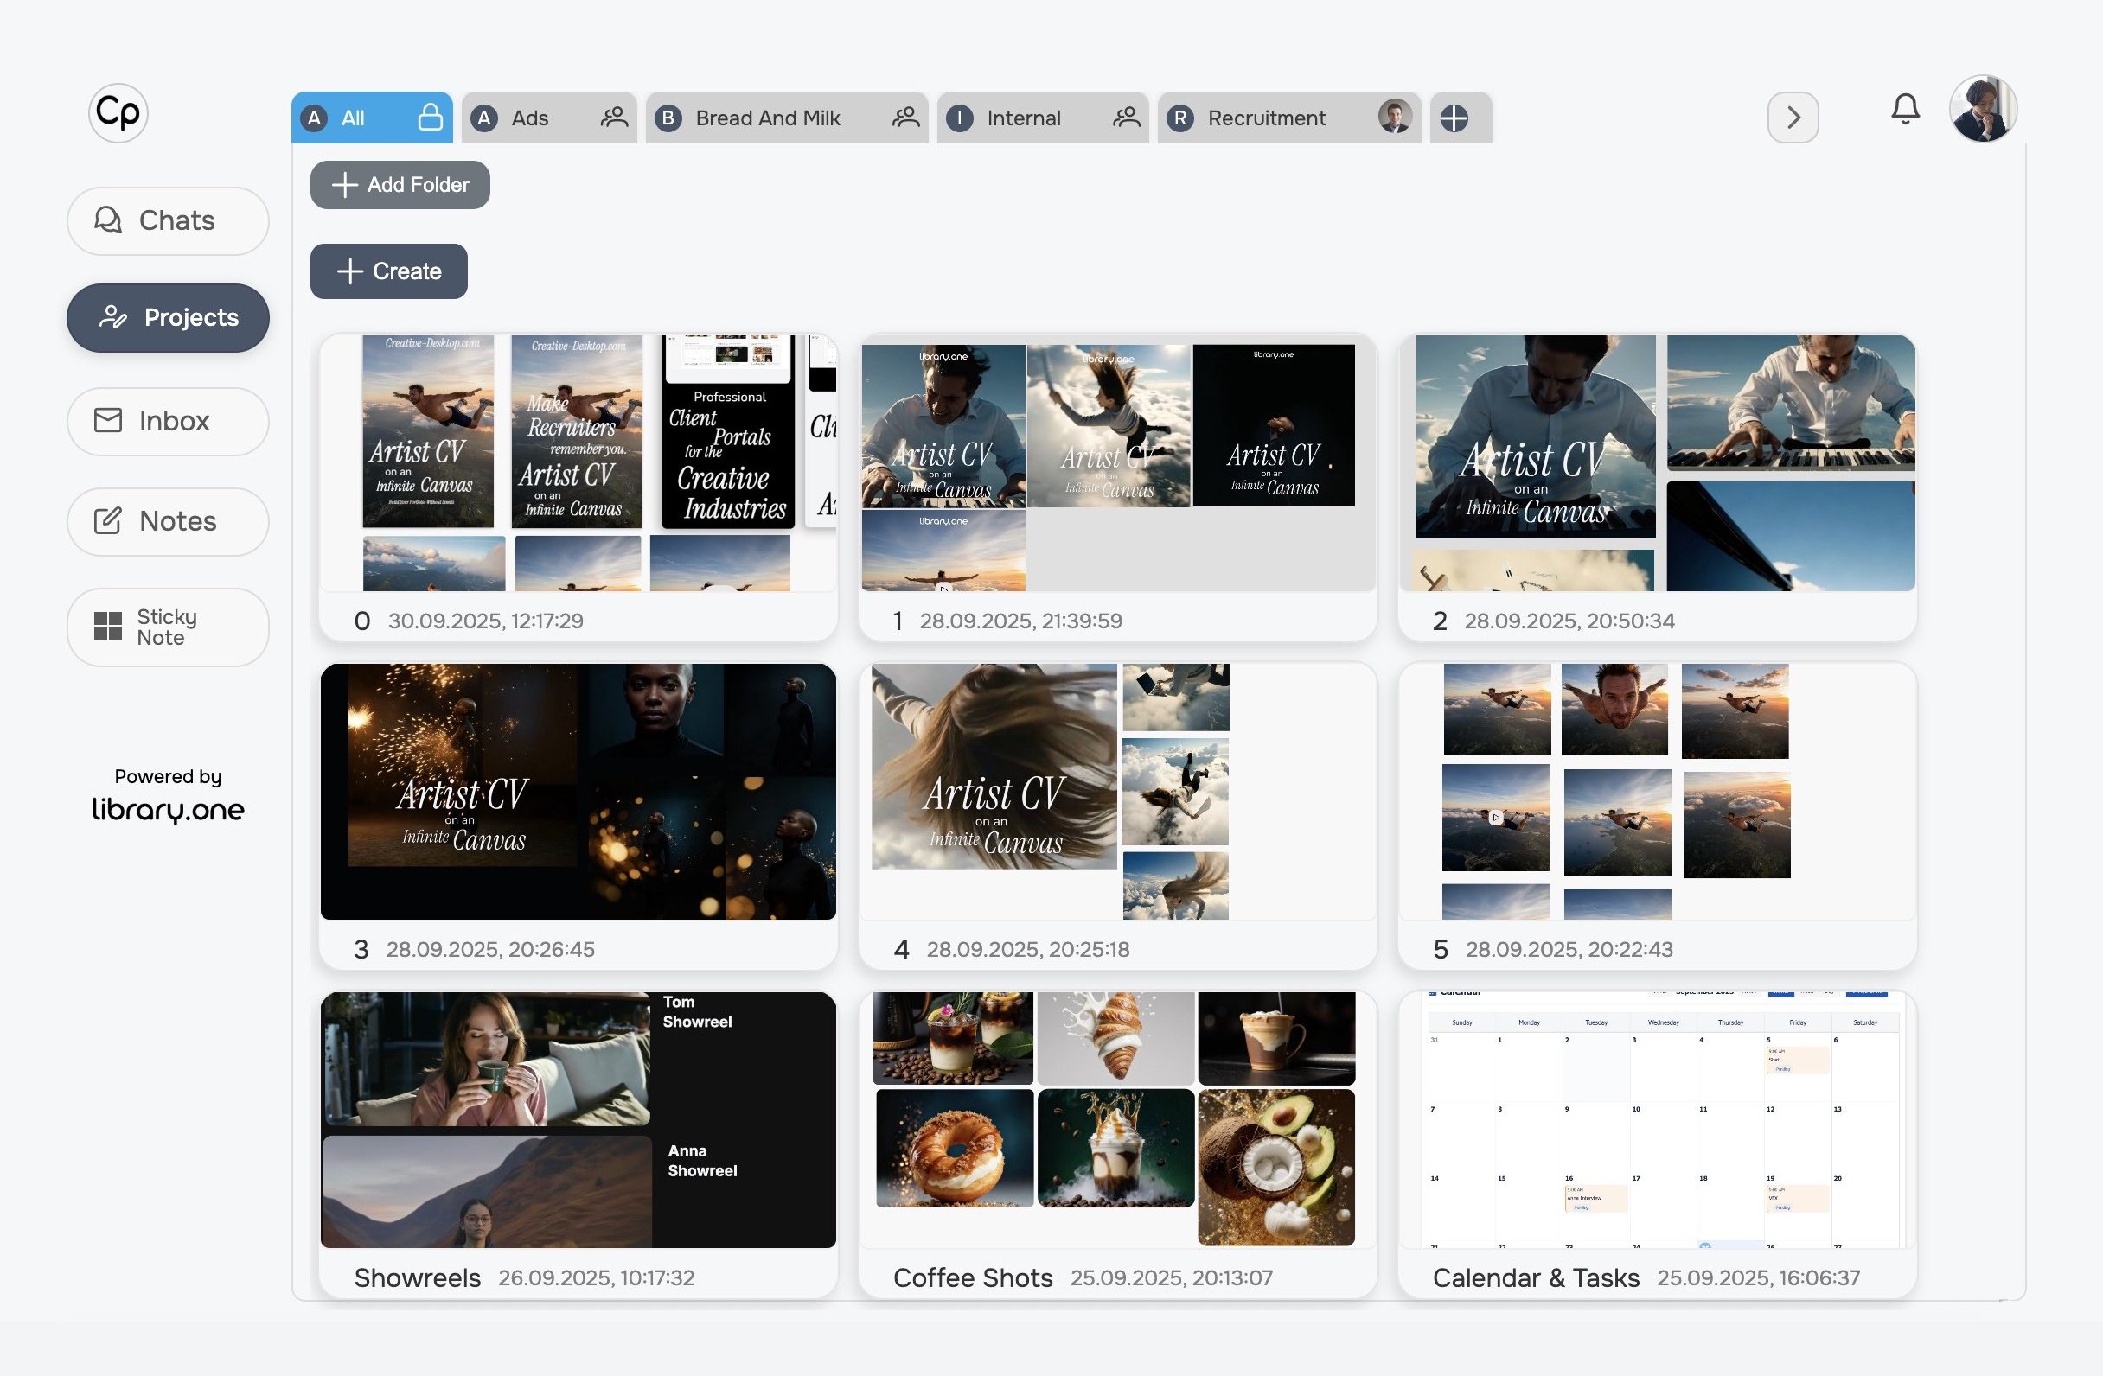Click people icon on Bread And Milk tab
2103x1376 pixels.
[x=905, y=118]
